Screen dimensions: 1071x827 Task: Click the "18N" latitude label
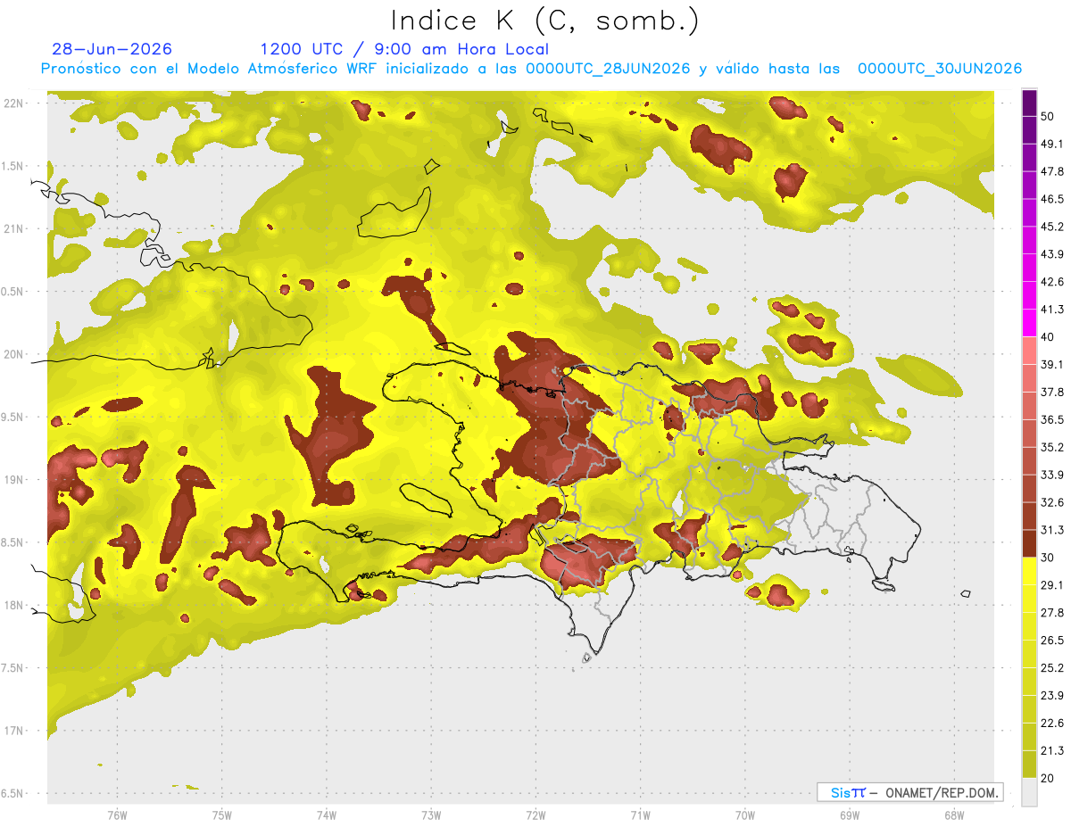point(14,605)
